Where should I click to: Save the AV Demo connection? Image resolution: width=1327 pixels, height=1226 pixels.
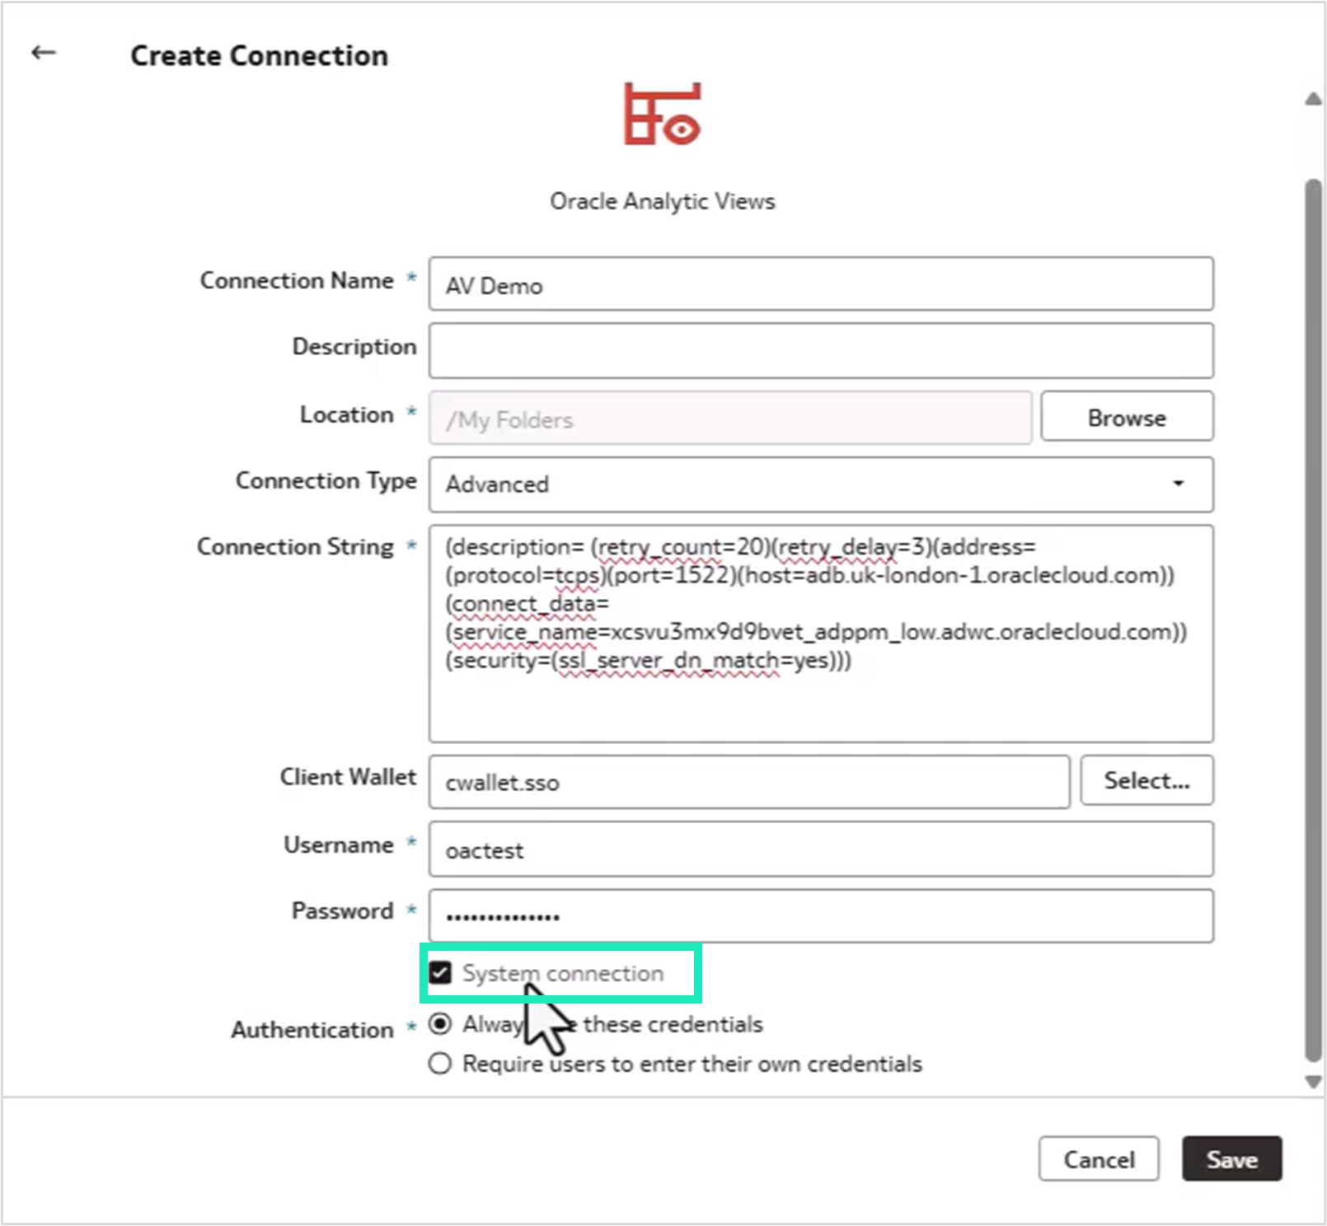pyautogui.click(x=1231, y=1159)
